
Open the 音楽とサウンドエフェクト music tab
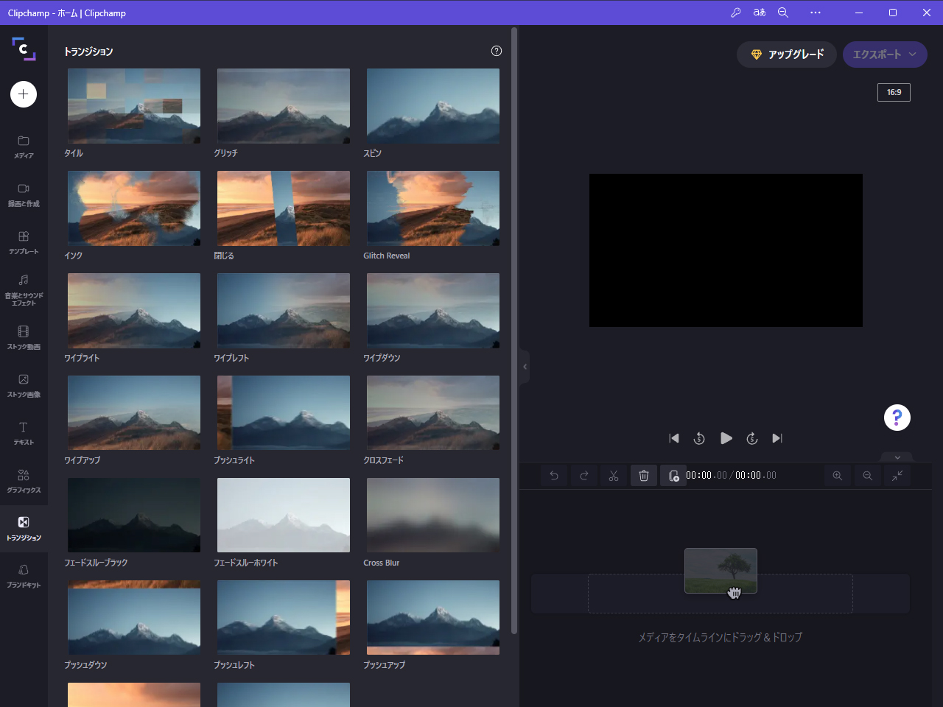click(x=24, y=289)
